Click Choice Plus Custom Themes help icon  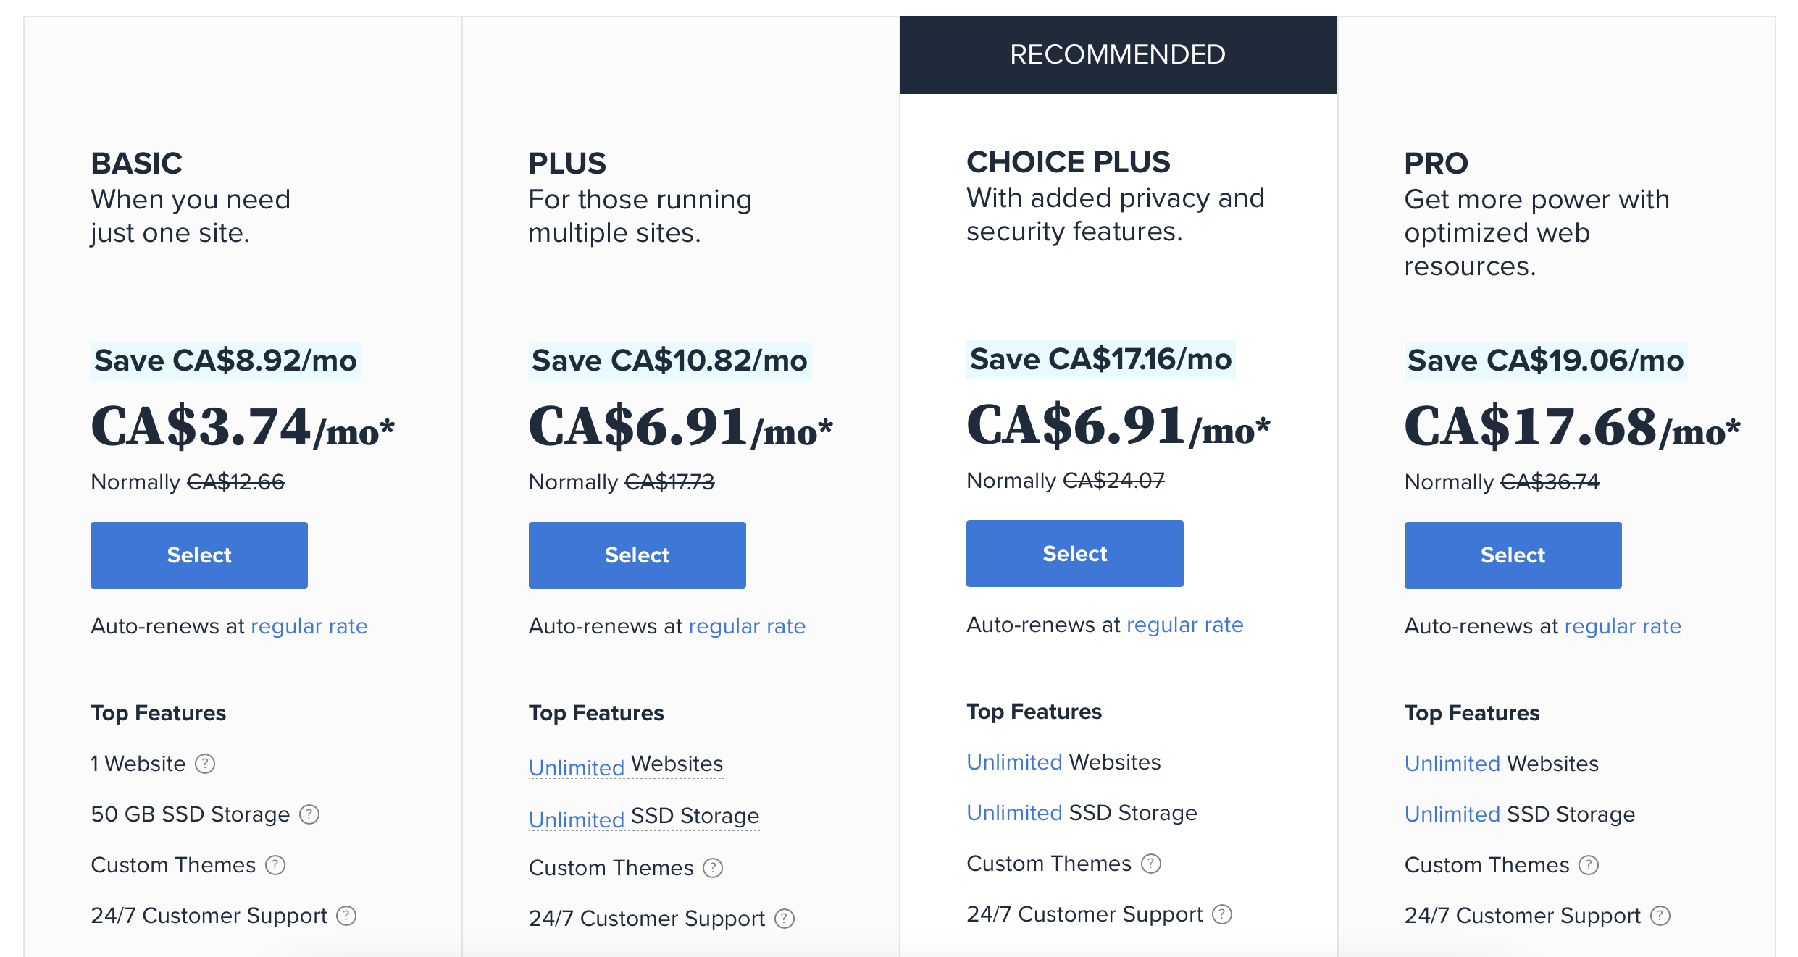pos(1151,864)
